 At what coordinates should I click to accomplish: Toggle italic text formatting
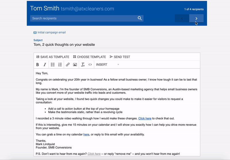(x=45, y=65)
